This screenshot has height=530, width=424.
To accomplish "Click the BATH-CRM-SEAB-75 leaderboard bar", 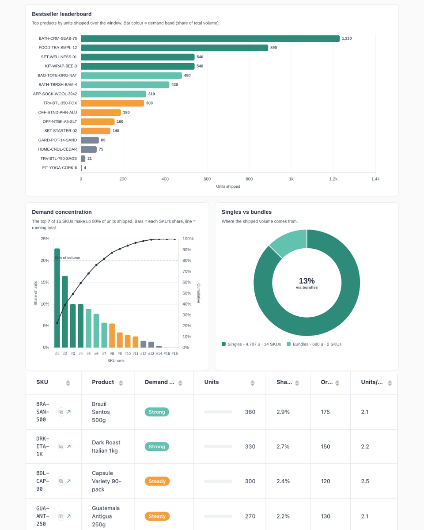I will click(210, 38).
